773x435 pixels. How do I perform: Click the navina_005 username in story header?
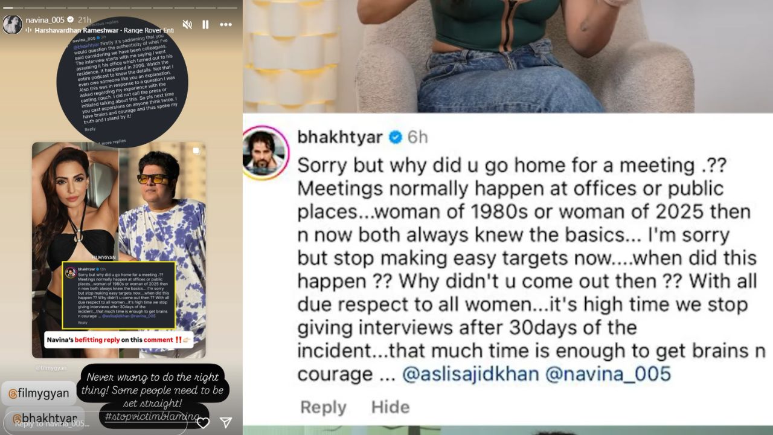[x=45, y=20]
